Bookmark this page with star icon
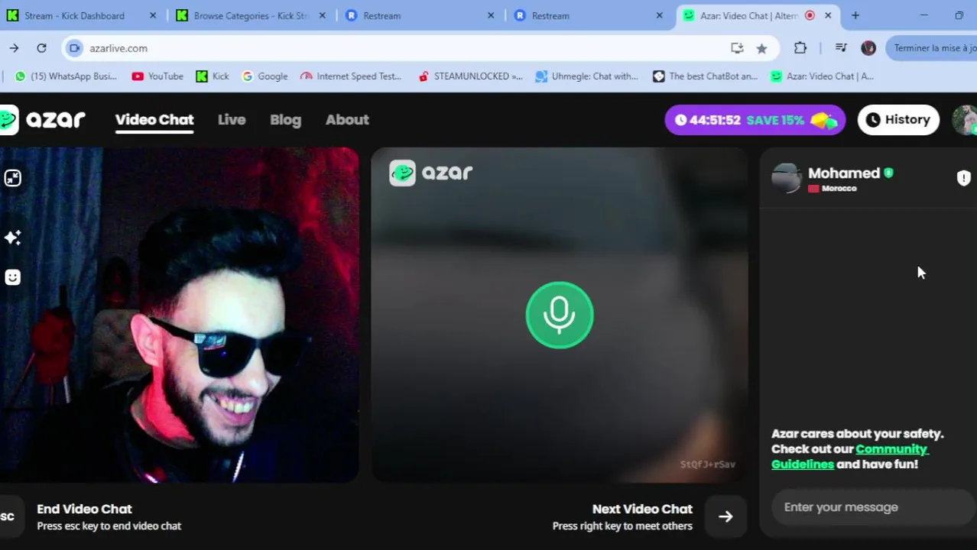The image size is (977, 550). click(x=761, y=48)
